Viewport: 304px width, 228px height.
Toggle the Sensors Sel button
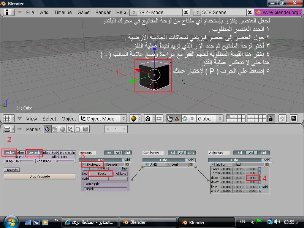[x=109, y=153]
